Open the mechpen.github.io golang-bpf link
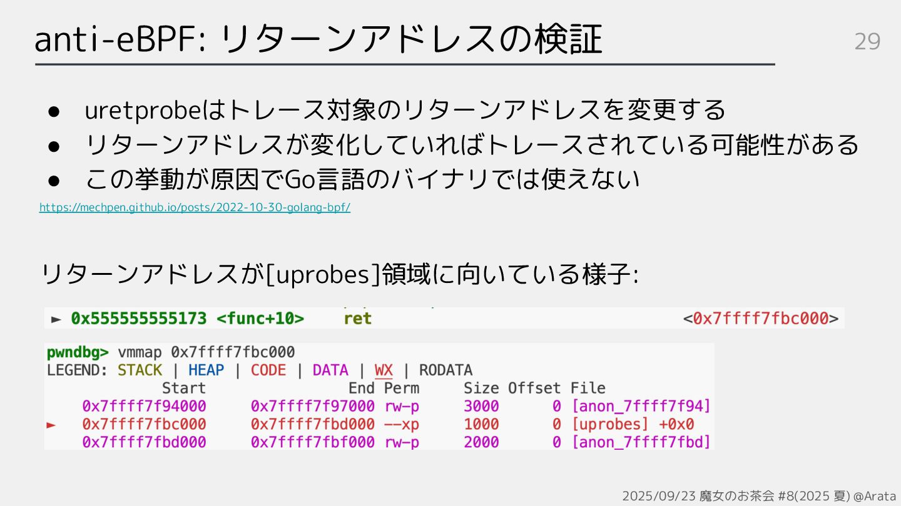 (195, 207)
